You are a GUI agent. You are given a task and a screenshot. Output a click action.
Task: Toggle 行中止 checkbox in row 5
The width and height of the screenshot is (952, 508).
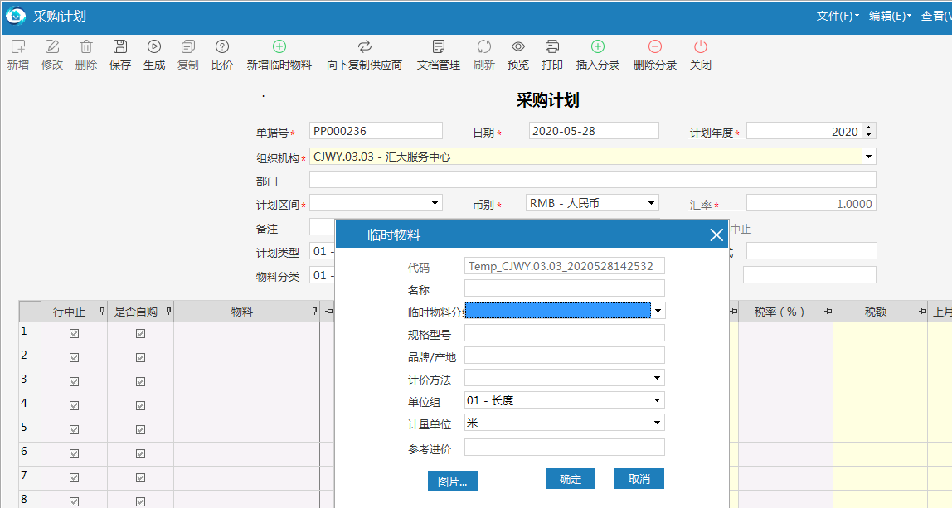[74, 430]
